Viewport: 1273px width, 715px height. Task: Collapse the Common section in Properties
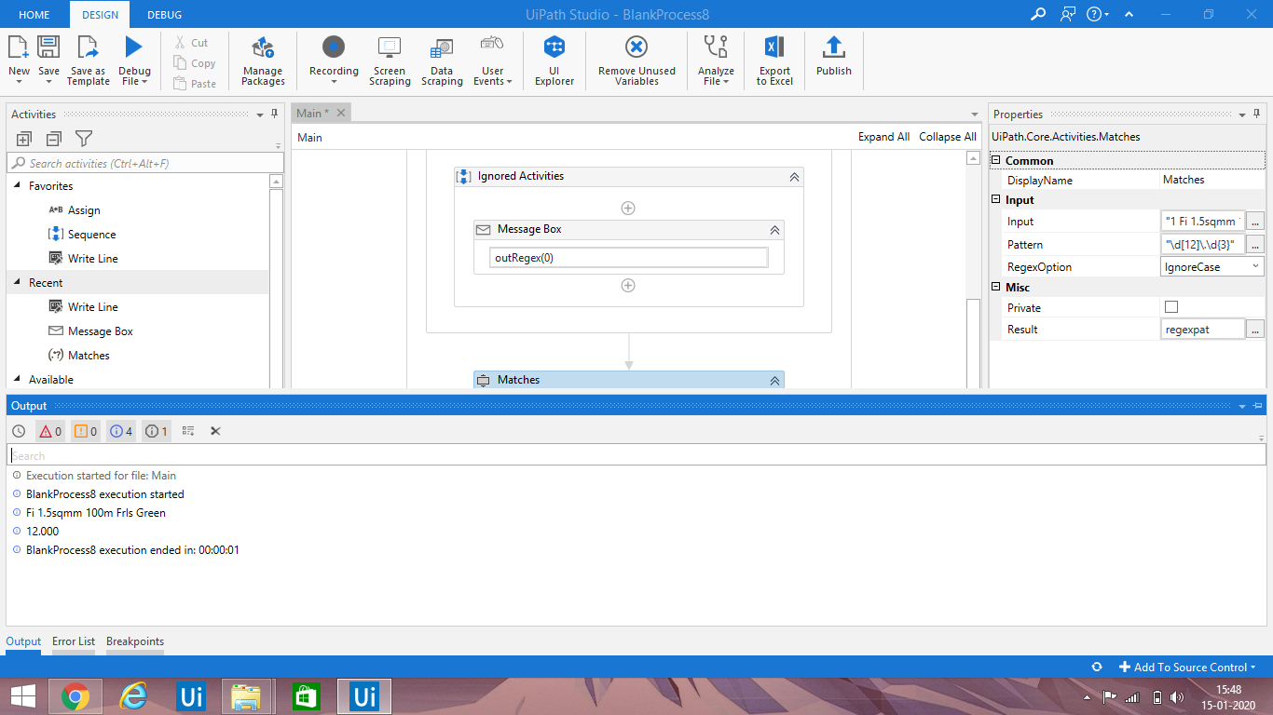pos(996,161)
